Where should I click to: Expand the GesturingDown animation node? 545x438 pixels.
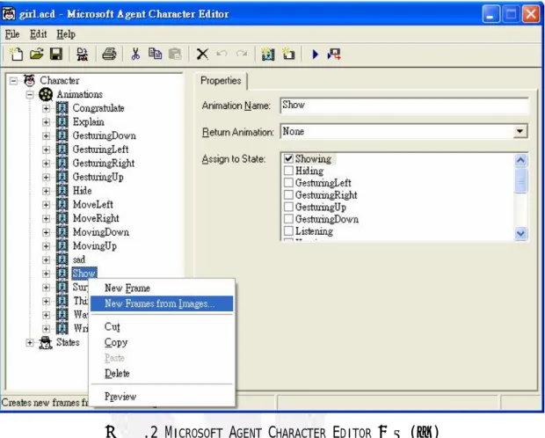(x=46, y=136)
